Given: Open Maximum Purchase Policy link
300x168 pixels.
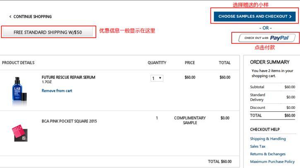Looking at the screenshot, I should [x=272, y=161].
